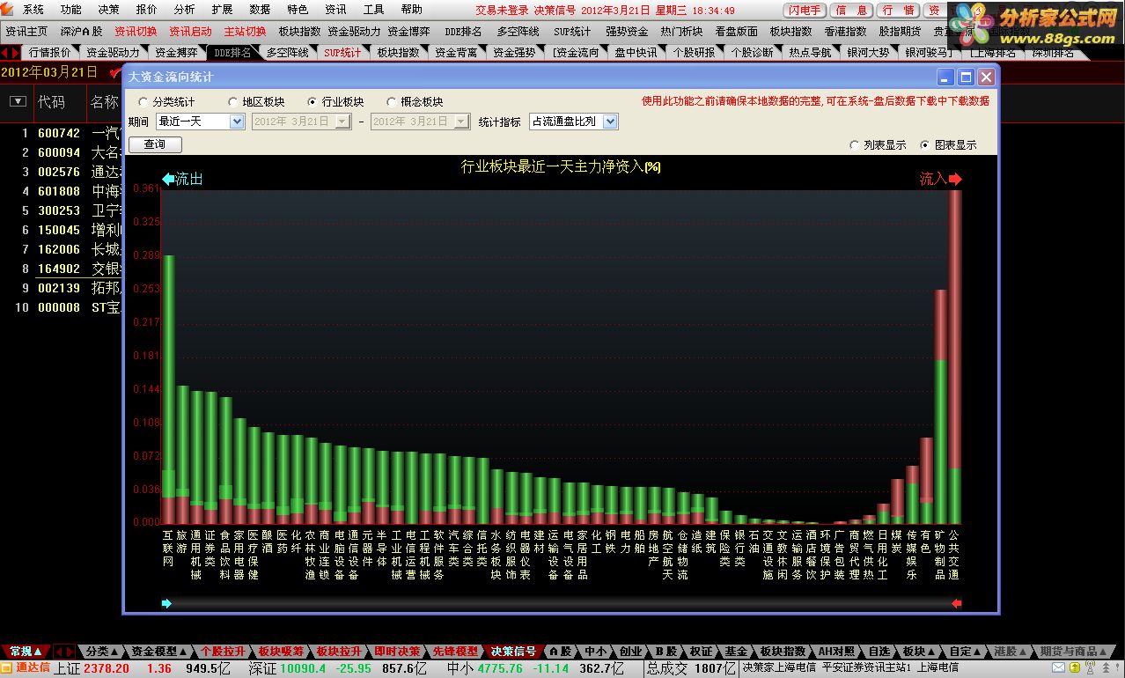The height and width of the screenshot is (678, 1125).
Task: Click the left navigation arrows on tab bar
Action: 11,53
